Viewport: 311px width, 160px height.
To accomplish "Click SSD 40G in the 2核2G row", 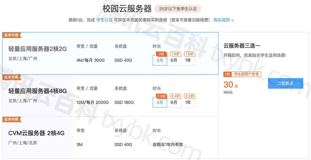I will [123, 60].
